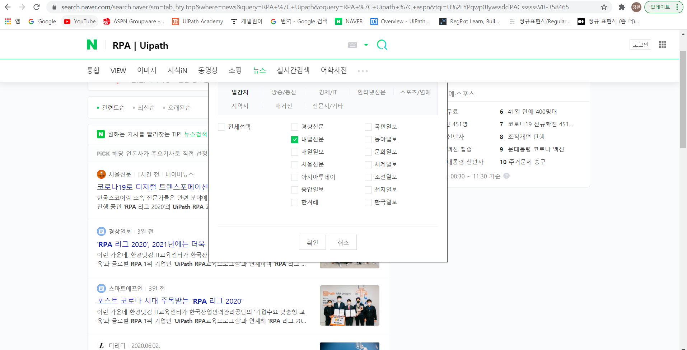The height and width of the screenshot is (350, 687).
Task: Open 번역 - Google 검색 bookmark
Action: pyautogui.click(x=299, y=22)
